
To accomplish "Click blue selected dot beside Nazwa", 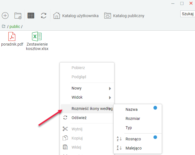I will 155,108.
